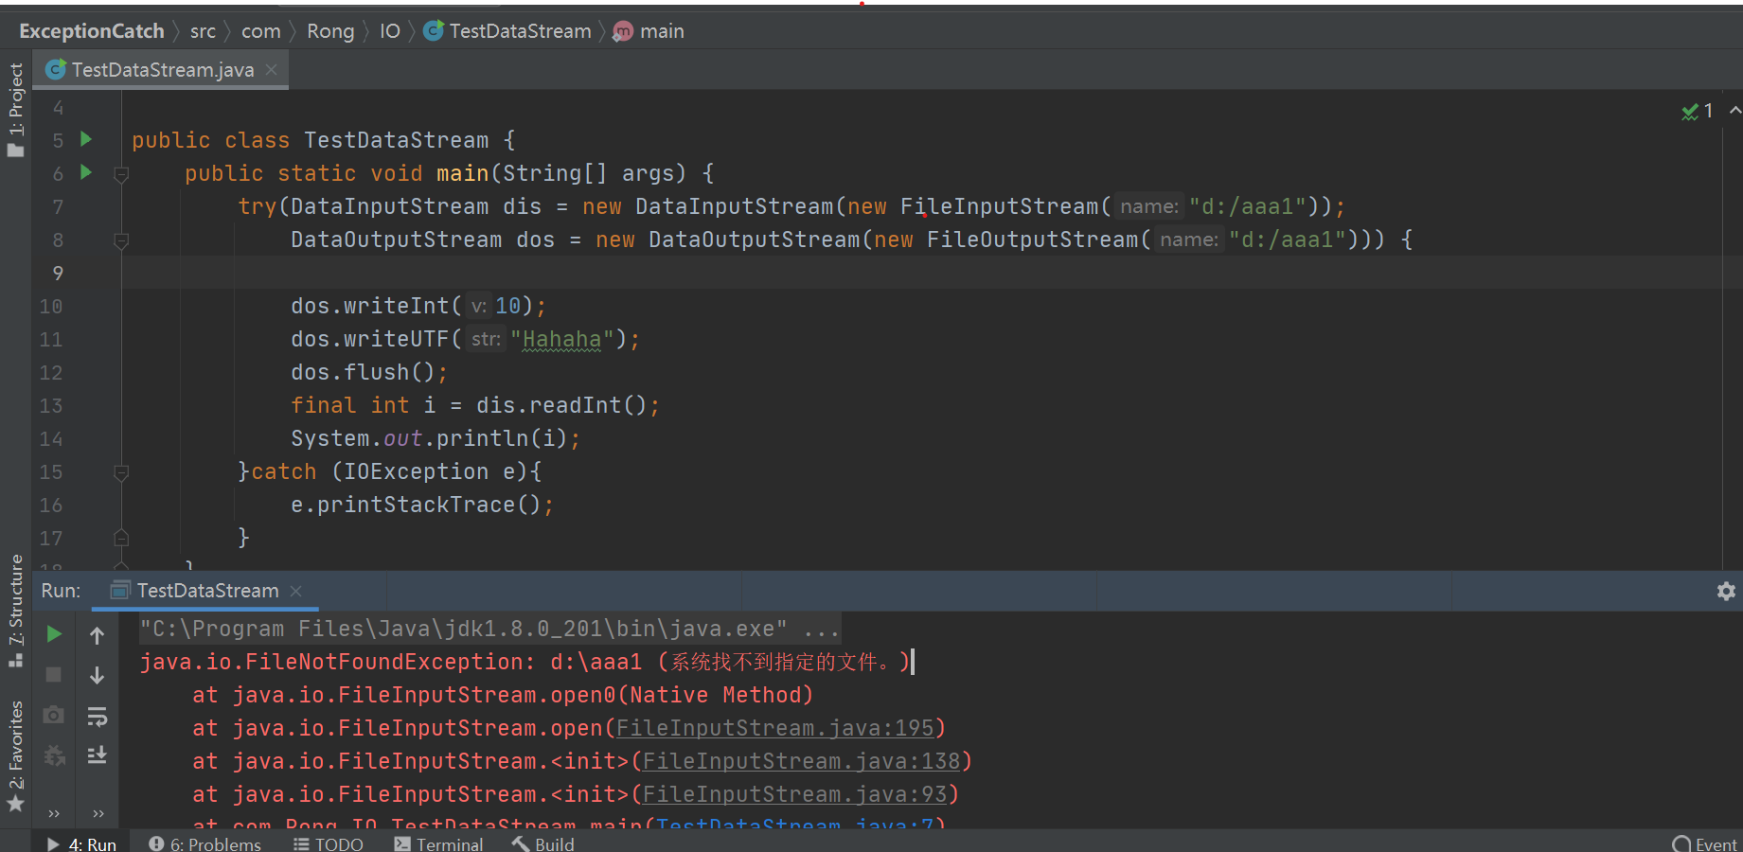Click e.printStackTrace() on line 16
The width and height of the screenshot is (1743, 852).
tap(416, 505)
